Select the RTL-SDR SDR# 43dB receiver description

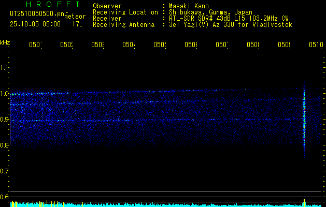point(229,19)
